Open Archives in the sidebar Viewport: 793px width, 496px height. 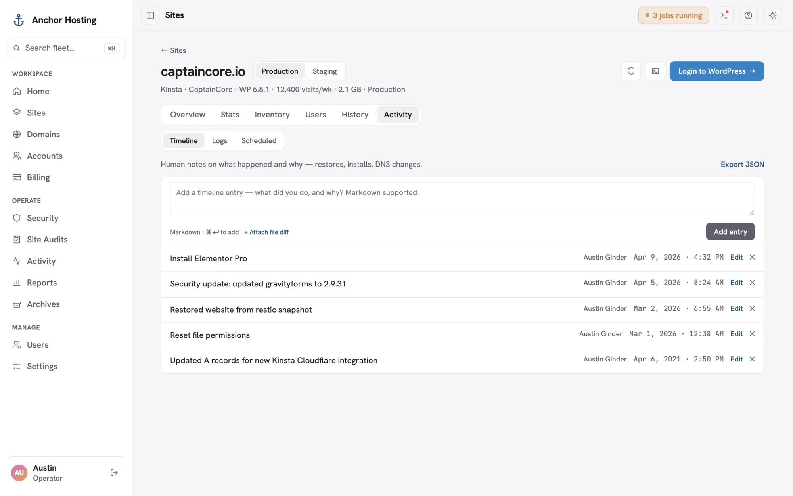(x=66, y=304)
